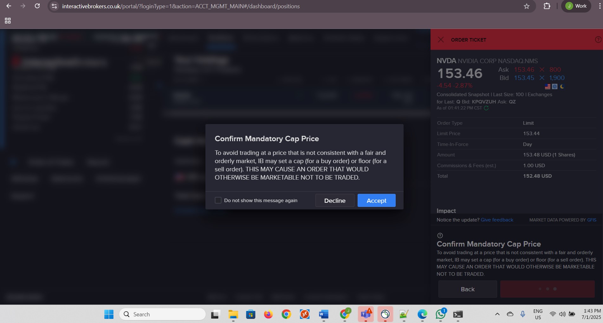This screenshot has height=323, width=603.
Task: Open Terminal from taskbar
Action: click(457, 314)
